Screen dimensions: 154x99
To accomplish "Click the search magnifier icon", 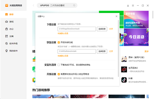I will click(74, 5).
